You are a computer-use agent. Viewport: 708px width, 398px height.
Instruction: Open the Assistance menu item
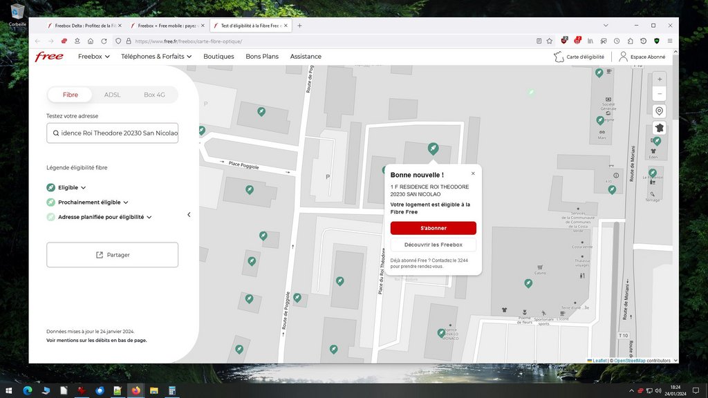coord(306,57)
